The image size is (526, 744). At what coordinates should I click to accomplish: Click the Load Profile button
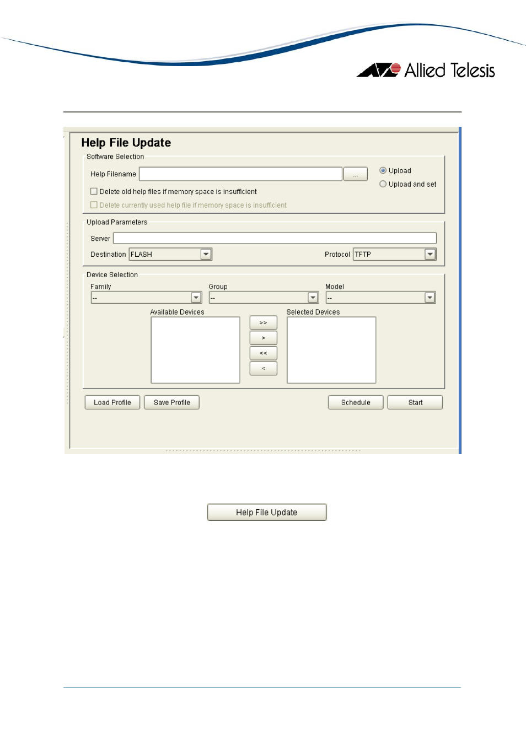click(112, 402)
